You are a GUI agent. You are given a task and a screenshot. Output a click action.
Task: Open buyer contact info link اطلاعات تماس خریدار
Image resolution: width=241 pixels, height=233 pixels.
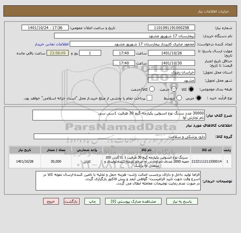[52, 44]
